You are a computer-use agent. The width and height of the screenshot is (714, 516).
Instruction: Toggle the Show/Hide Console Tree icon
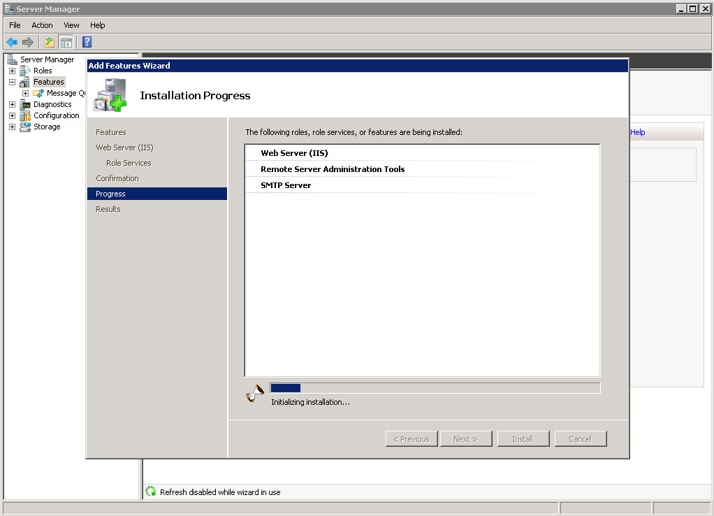tap(66, 43)
